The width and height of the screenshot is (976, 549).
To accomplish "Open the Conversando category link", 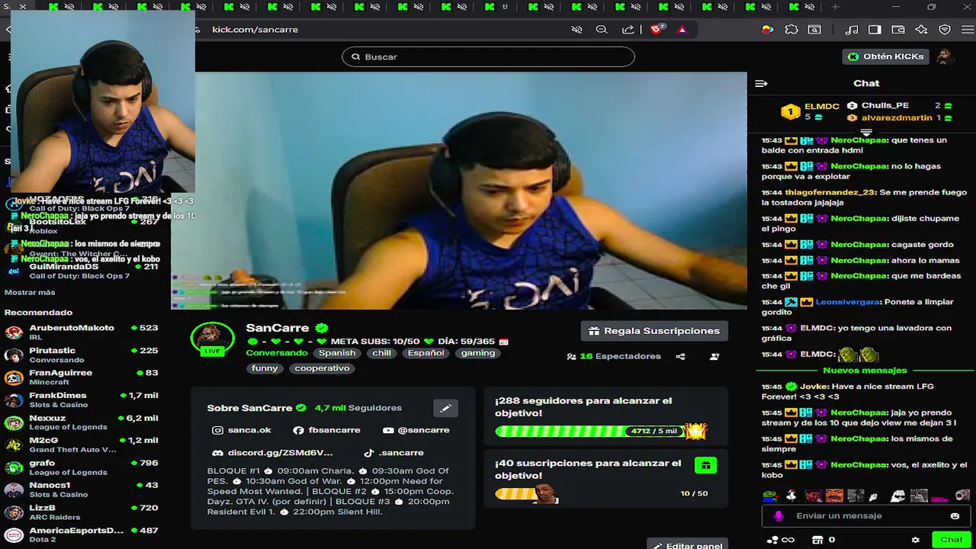I will coord(277,353).
